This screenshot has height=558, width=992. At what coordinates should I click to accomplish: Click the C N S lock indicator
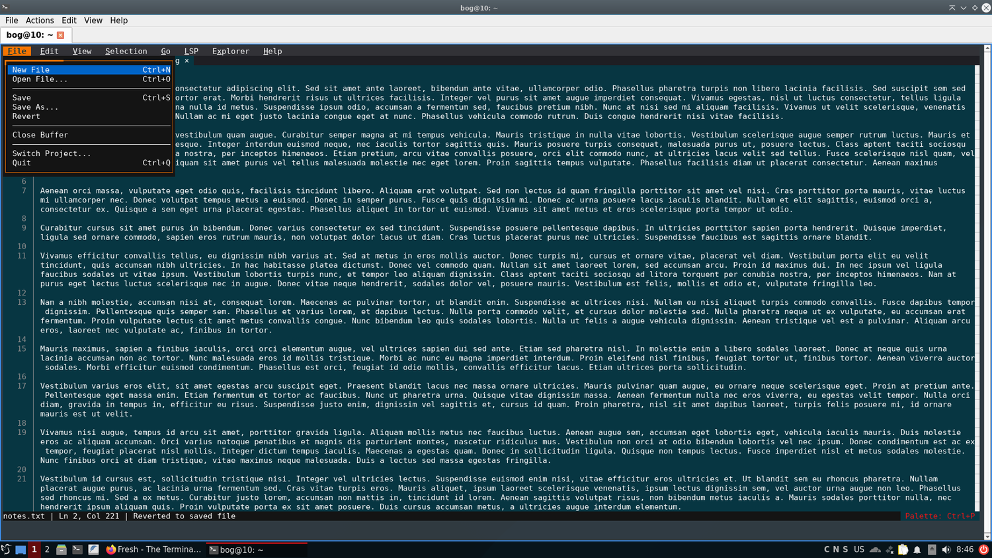point(836,549)
